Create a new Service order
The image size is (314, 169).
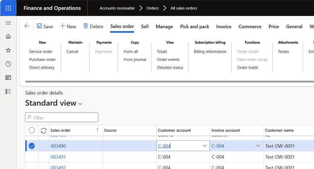[x=41, y=51]
